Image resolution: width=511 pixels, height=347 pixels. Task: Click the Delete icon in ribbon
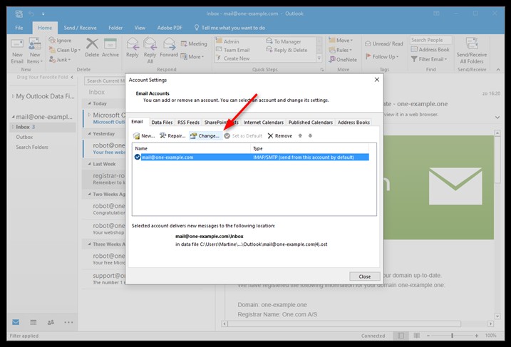(92, 48)
